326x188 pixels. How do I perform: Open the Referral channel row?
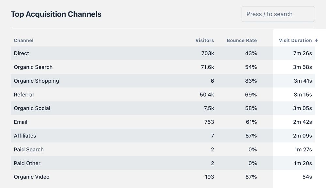[x=24, y=95]
